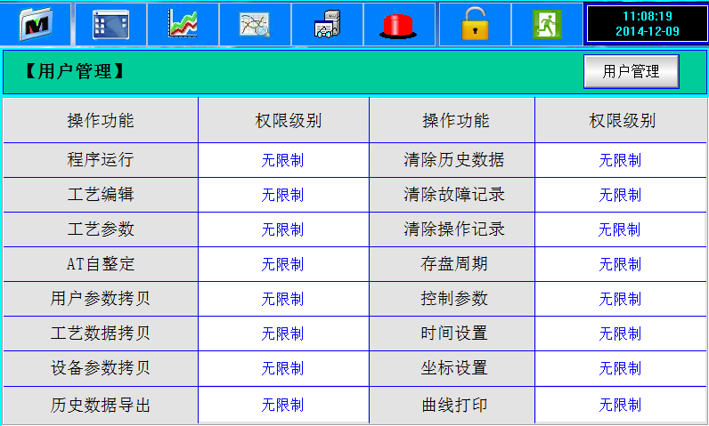Screen dimensions: 709x426
Task: Open the window list screen icon
Action: pos(110,24)
